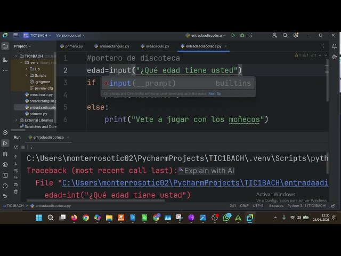This screenshot has height=256, width=341.
Task: Close the entradaadiscoteca Run tab
Action: pos(68,138)
